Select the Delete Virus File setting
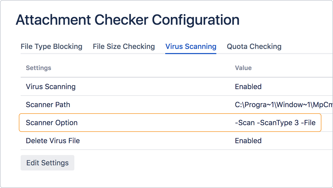Image resolution: width=333 pixels, height=188 pixels. [x=53, y=141]
